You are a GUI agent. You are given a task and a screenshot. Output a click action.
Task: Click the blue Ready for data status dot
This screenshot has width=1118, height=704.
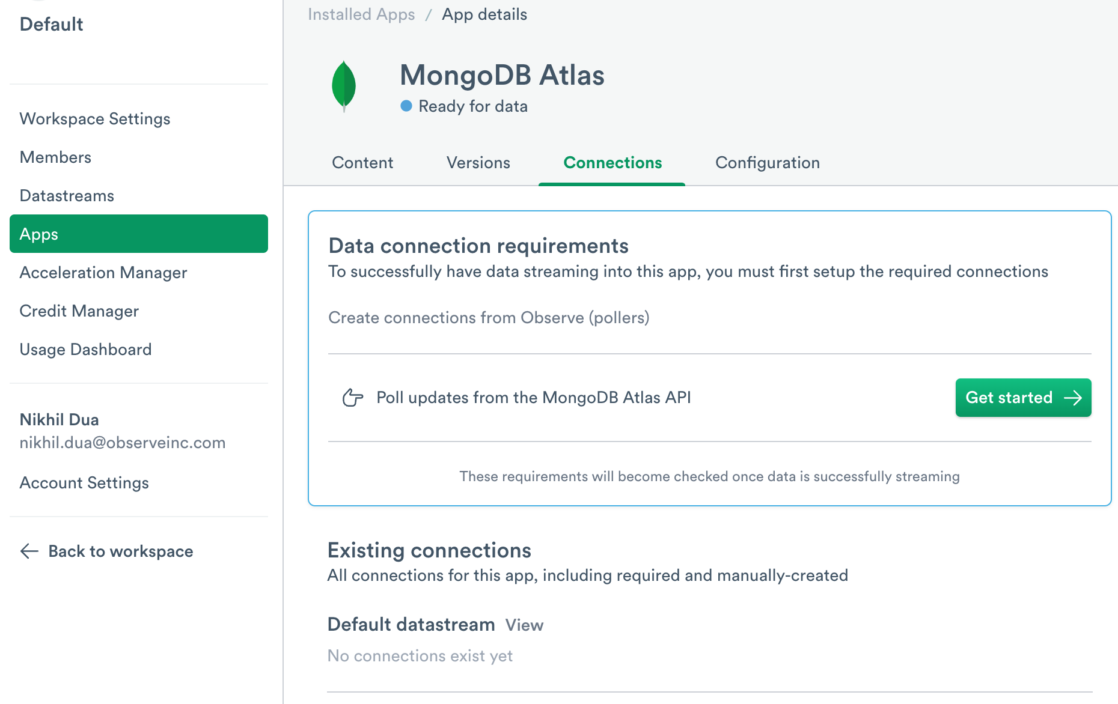click(406, 106)
